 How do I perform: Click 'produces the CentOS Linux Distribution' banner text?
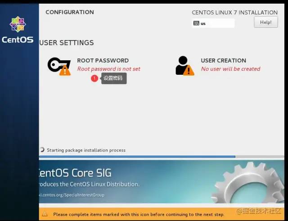(89, 184)
